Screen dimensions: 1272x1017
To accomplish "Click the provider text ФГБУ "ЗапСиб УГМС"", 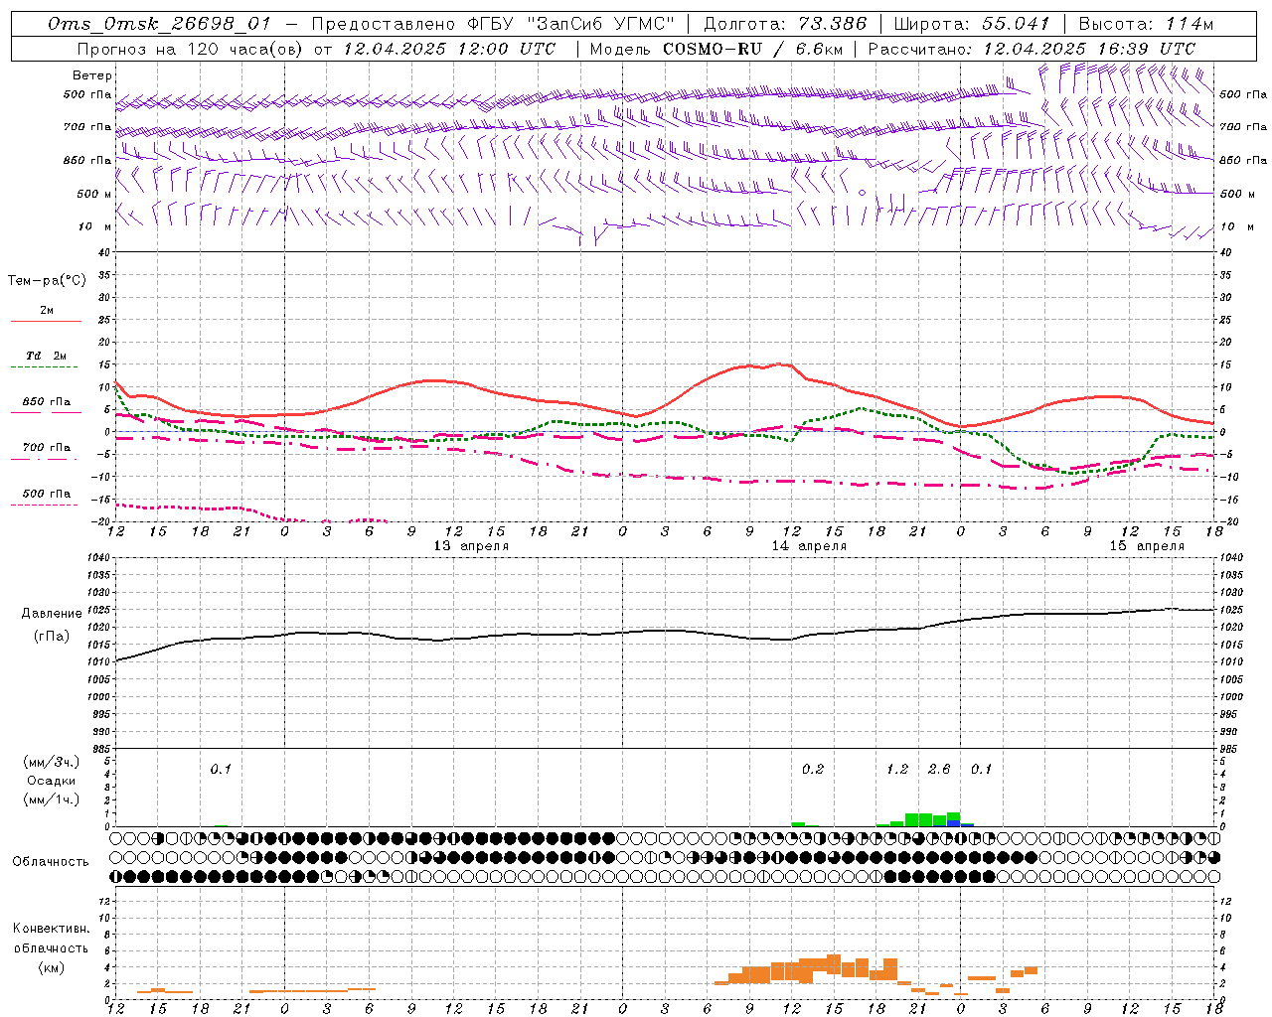I will 570,24.
